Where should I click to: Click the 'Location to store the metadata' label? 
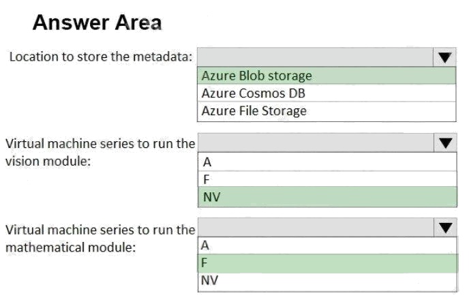[x=100, y=57]
